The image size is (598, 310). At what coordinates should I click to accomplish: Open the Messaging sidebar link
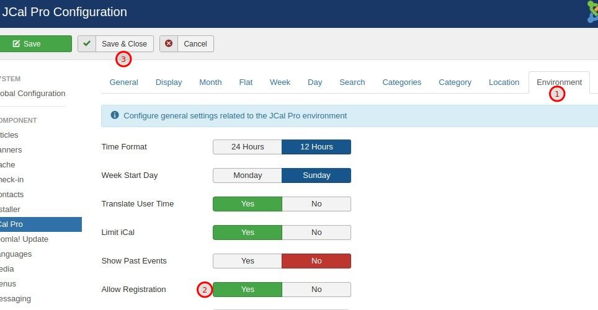[x=16, y=299]
